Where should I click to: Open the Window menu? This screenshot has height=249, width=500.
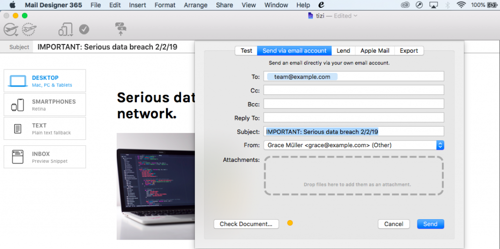[x=276, y=5]
